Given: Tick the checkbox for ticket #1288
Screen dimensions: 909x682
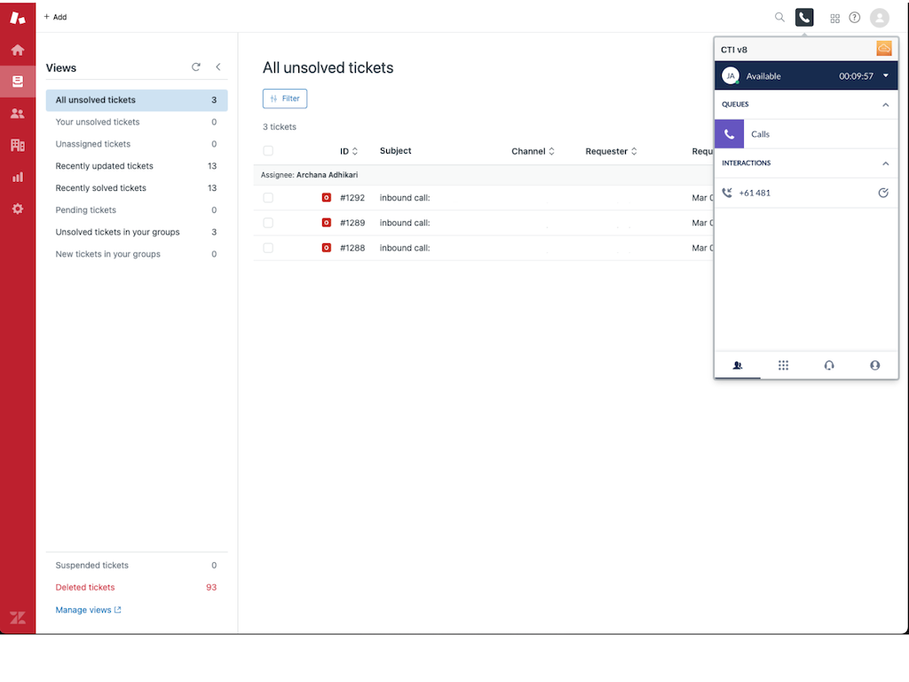Looking at the screenshot, I should point(268,248).
